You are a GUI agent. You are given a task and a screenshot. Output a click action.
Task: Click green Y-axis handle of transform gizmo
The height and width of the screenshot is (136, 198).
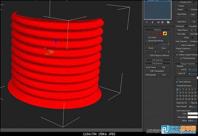click(48, 54)
